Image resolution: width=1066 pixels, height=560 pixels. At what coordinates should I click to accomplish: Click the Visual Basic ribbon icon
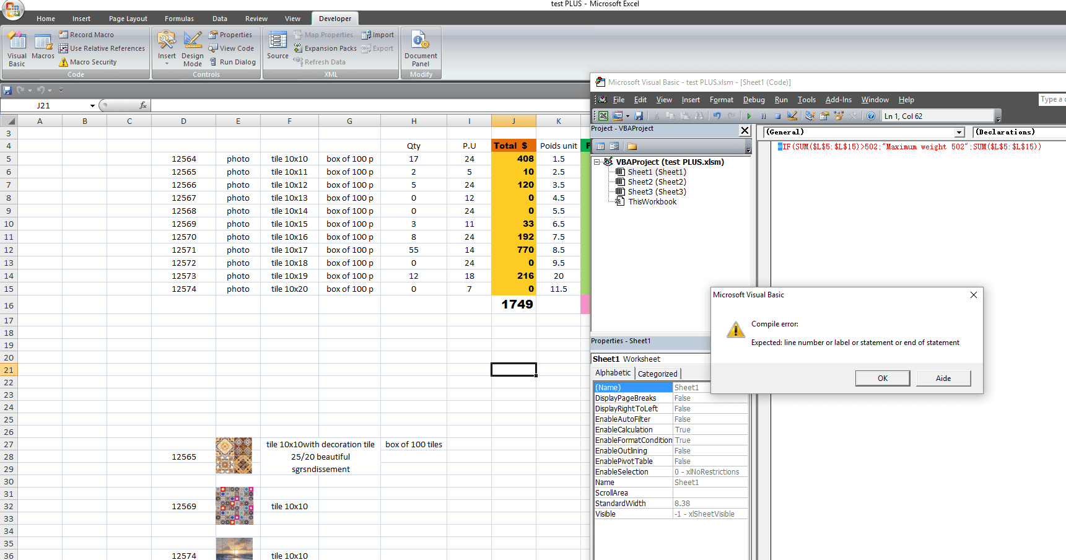pos(17,48)
